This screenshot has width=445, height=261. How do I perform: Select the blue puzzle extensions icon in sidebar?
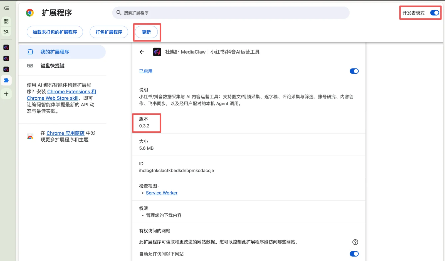coord(6,80)
